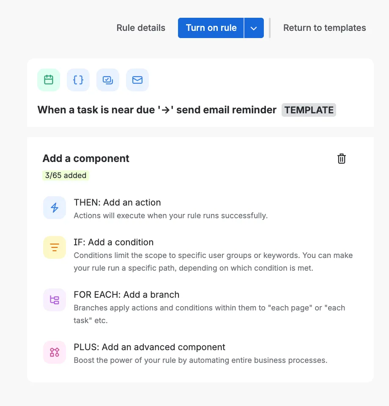
Task: Select the curly braces variables icon
Action: (78, 80)
